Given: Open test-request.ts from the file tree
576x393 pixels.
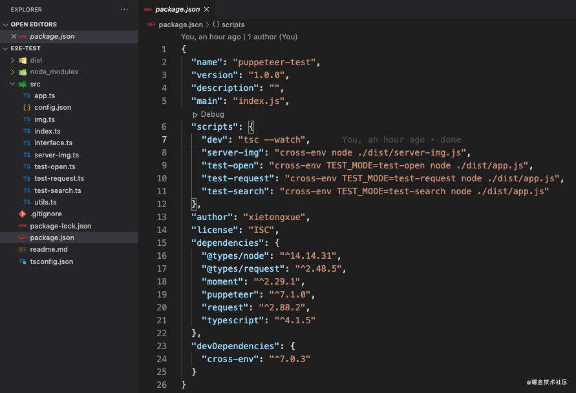Looking at the screenshot, I should pos(59,179).
